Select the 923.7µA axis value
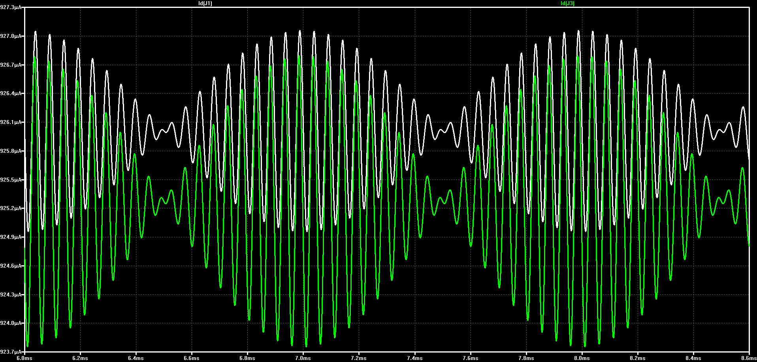Screen dimensions: 757x362 (11, 352)
